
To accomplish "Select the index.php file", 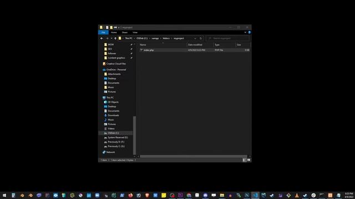I will tap(149, 50).
